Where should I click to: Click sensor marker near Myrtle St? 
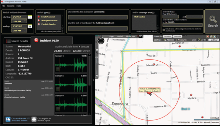(191, 95)
